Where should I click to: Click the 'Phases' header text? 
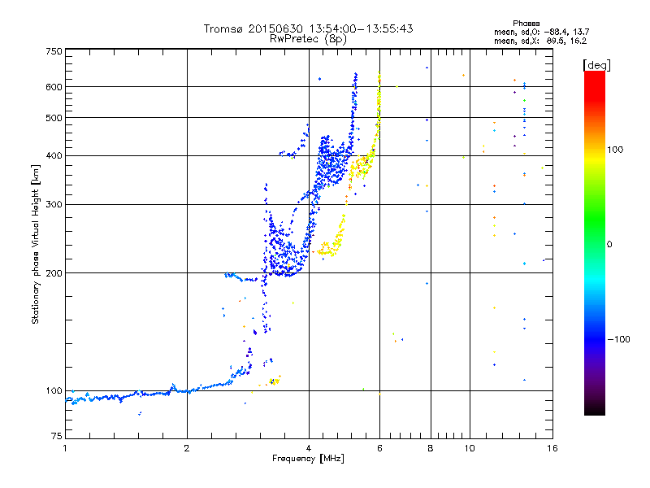click(x=526, y=24)
